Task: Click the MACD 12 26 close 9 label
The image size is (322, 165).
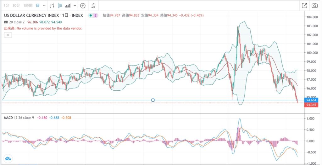Action: click(x=18, y=118)
